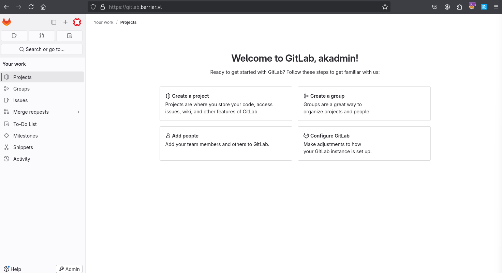The image size is (502, 273).
Task: Open the create new plus menu
Action: coord(65,22)
